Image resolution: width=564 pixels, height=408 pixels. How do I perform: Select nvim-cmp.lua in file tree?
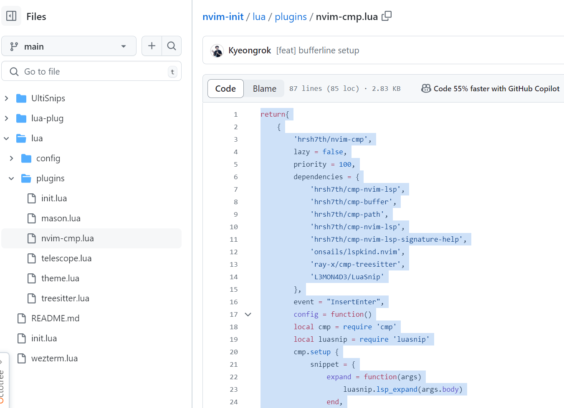[91, 238]
